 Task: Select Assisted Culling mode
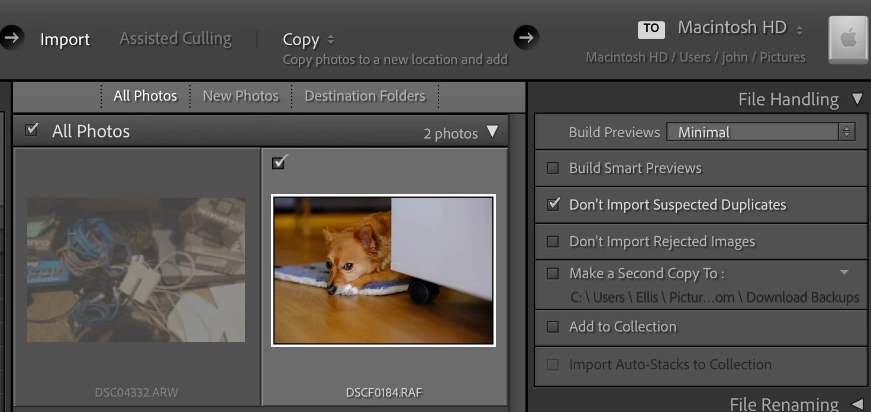click(x=176, y=39)
